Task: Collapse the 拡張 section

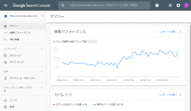Action: point(42,72)
